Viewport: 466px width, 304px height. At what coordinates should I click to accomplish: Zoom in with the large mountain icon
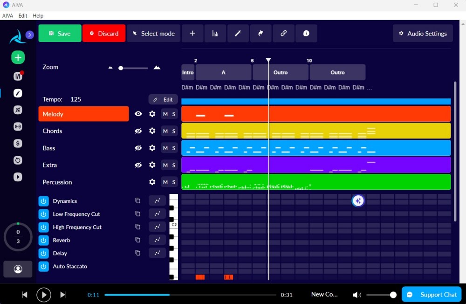(x=157, y=68)
